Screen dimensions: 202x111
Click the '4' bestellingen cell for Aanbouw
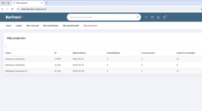(108, 59)
